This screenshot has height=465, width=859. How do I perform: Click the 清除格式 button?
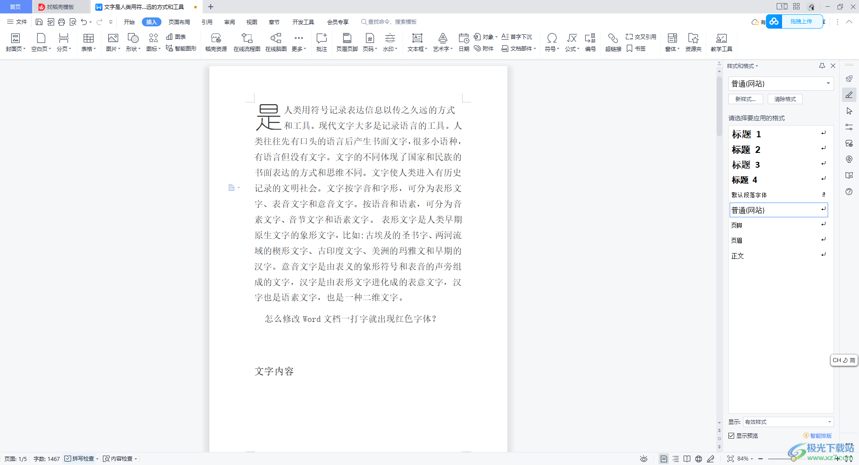(x=785, y=99)
